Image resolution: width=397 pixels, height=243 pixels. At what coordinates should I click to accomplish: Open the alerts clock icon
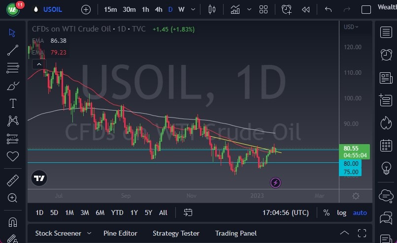[386, 55]
